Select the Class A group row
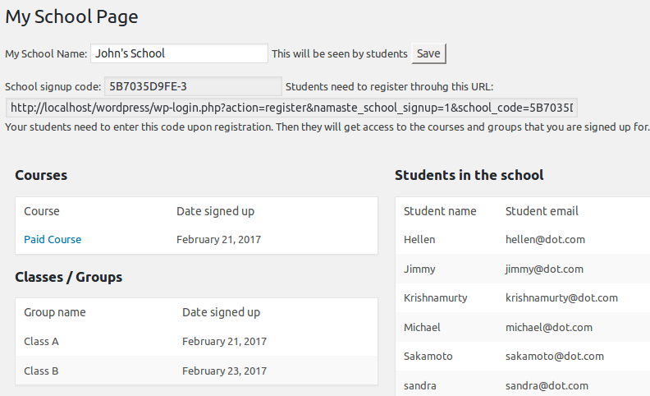Viewport: 650px width, 396px height. pyautogui.click(x=196, y=341)
